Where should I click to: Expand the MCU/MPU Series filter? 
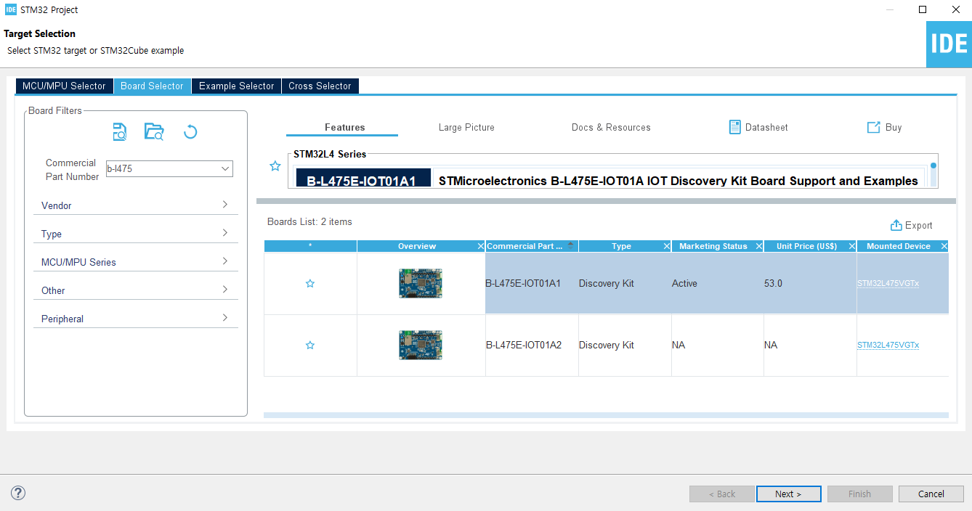click(x=135, y=262)
